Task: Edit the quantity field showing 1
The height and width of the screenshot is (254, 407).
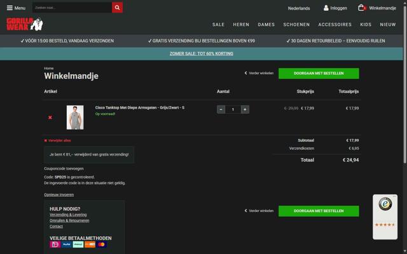Action: click(x=233, y=109)
